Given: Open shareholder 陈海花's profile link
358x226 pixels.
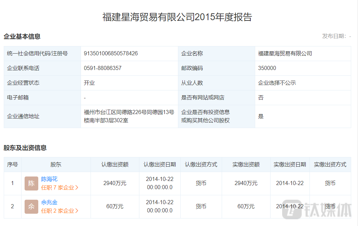Looking at the screenshot, I should pyautogui.click(x=49, y=179).
